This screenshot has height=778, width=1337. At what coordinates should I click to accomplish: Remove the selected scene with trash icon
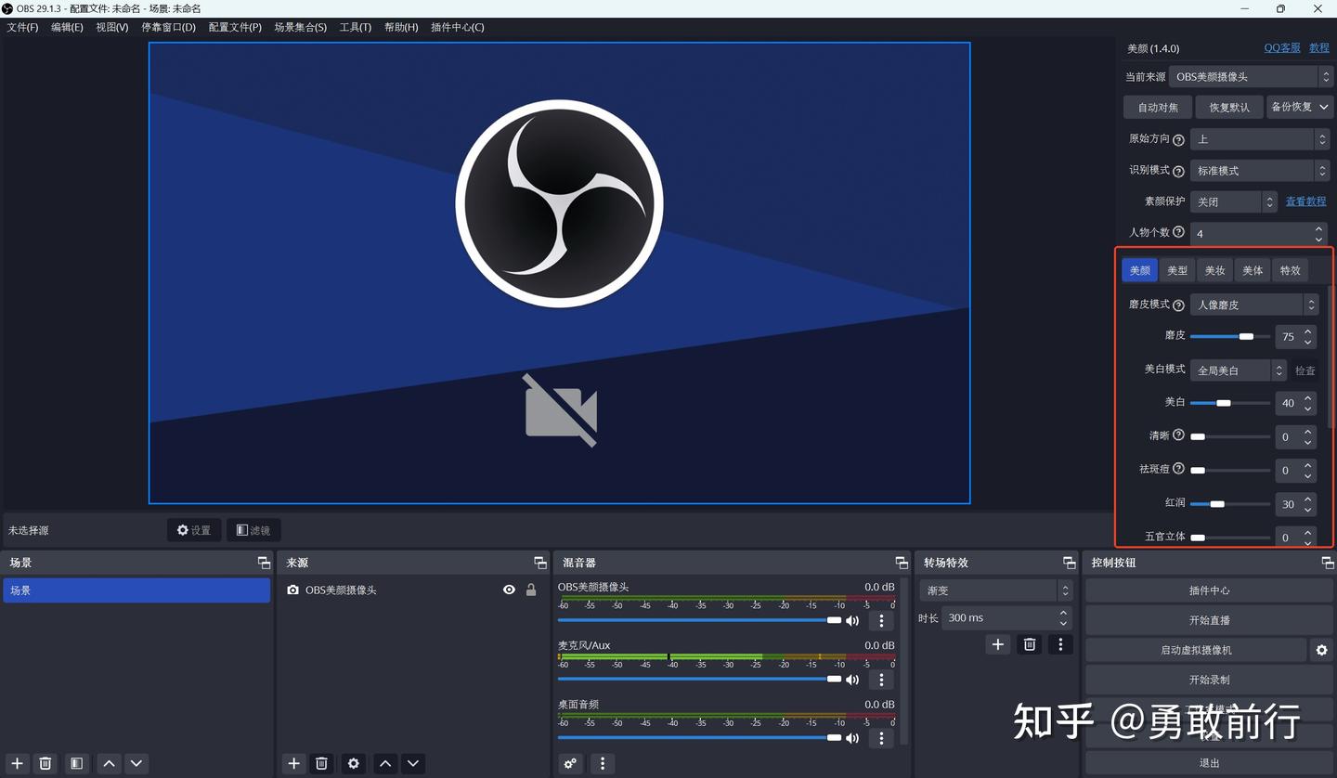(x=45, y=763)
